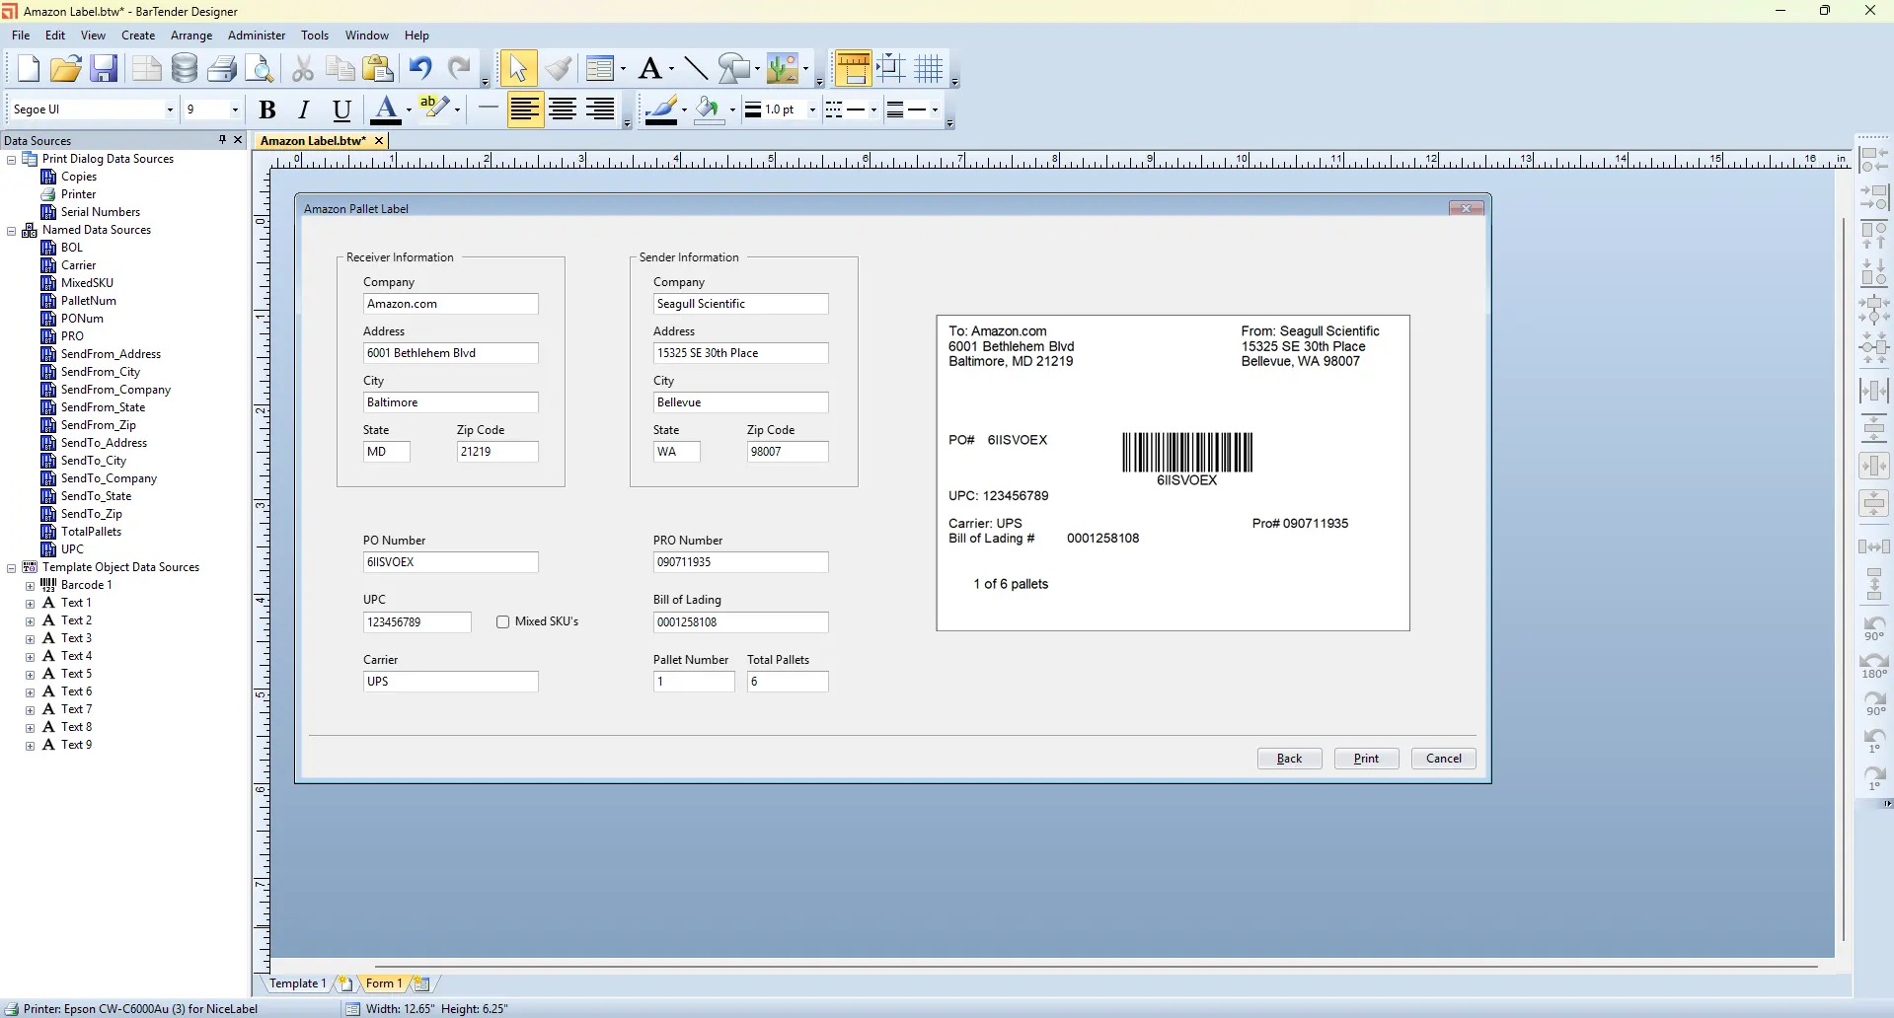Cut selection with scissors icon

pos(303,68)
